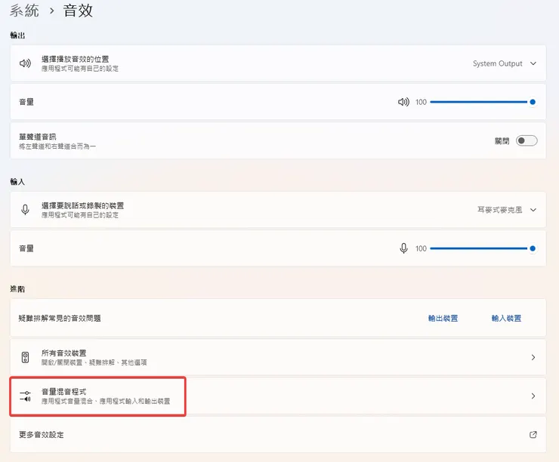Click 疑難排解常見的音效問題 text
The height and width of the screenshot is (462, 559).
60,318
